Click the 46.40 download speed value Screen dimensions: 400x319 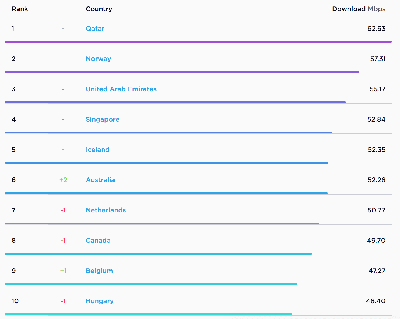[376, 301]
